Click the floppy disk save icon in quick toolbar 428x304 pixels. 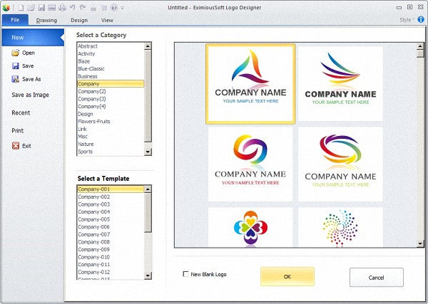[41, 7]
